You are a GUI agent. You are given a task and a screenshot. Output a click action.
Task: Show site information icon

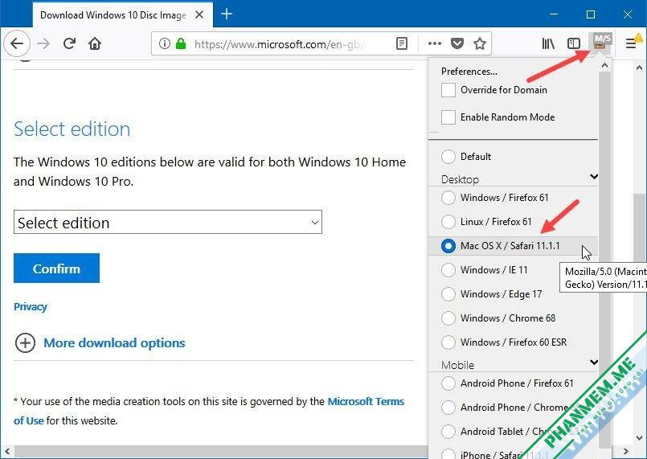pos(164,43)
